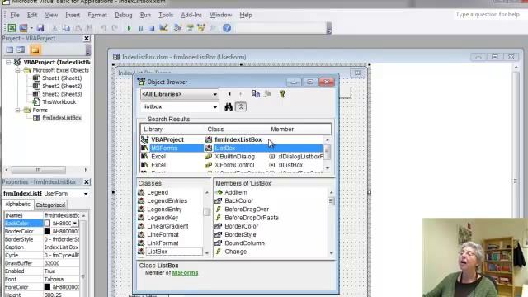This screenshot has height=297, width=528.
Task: Close the Project panel with its X
Action: pos(87,39)
